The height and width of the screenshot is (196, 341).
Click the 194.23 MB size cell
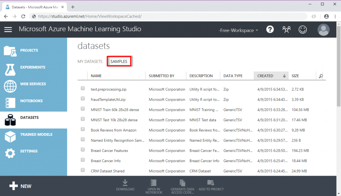pos(300,150)
